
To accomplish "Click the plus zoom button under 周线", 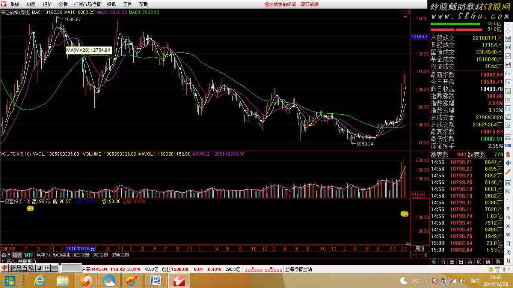I will click(414, 255).
